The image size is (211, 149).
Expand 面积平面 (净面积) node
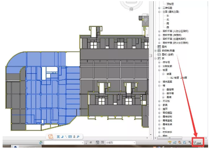coord(159,35)
